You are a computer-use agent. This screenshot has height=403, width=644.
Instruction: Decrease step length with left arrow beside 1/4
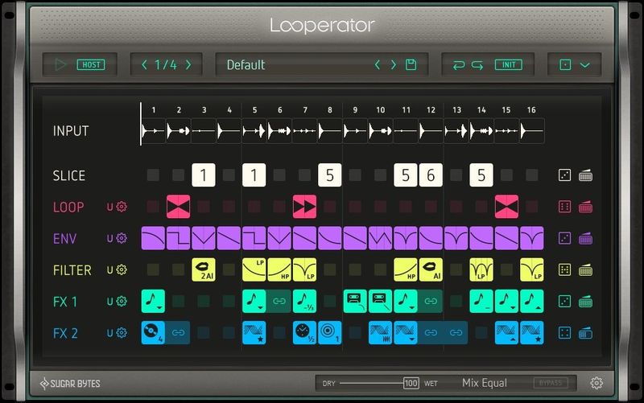click(x=144, y=64)
